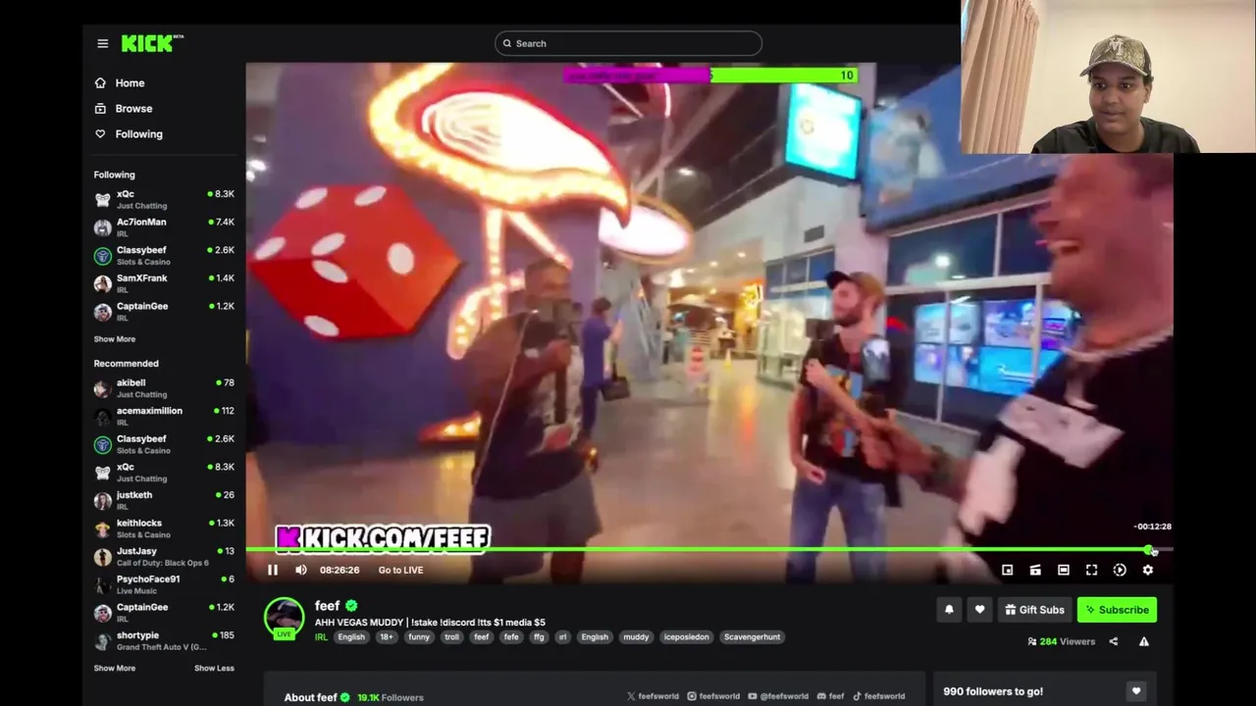Toggle theater mode

(x=1064, y=570)
